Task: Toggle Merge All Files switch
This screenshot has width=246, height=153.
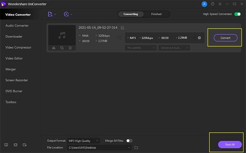Action: 129,141
